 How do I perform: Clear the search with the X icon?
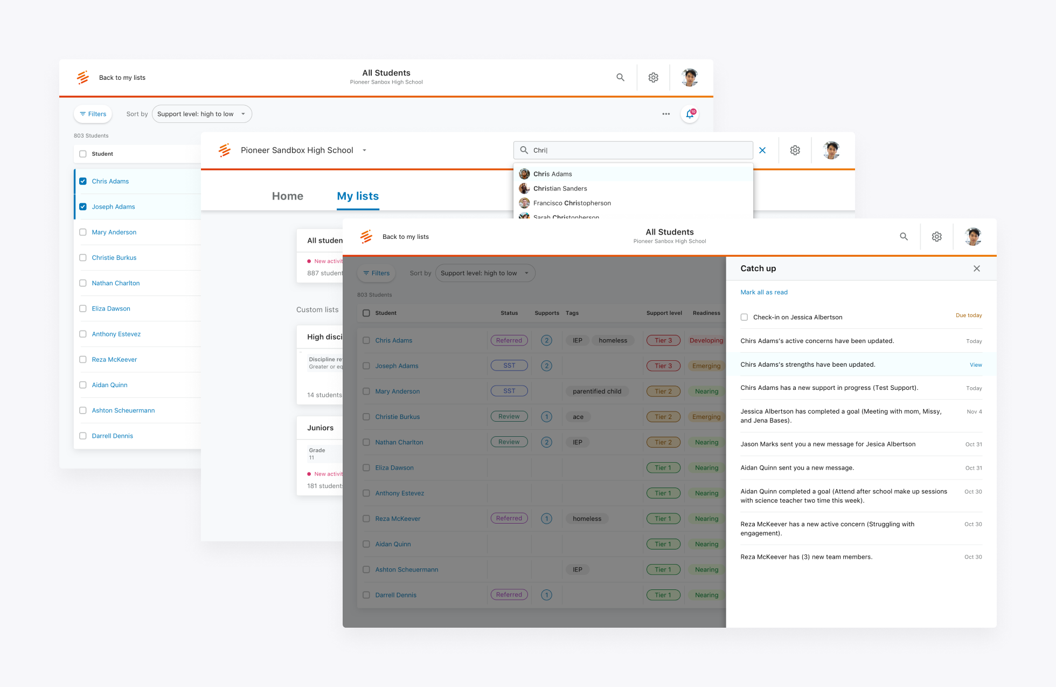click(x=762, y=150)
